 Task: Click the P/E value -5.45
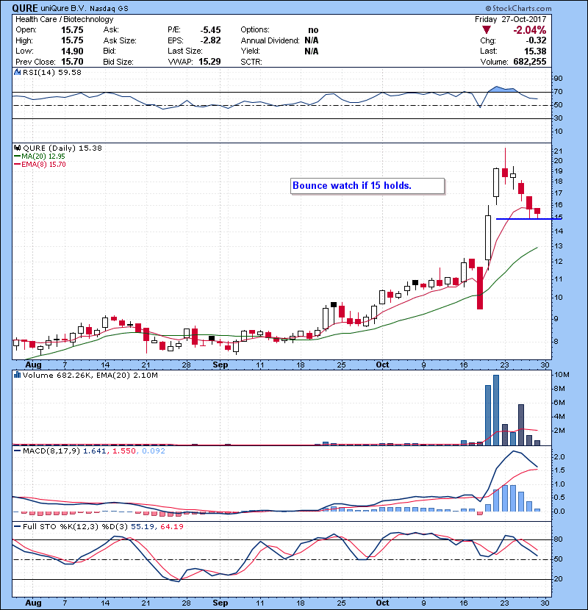coord(210,30)
